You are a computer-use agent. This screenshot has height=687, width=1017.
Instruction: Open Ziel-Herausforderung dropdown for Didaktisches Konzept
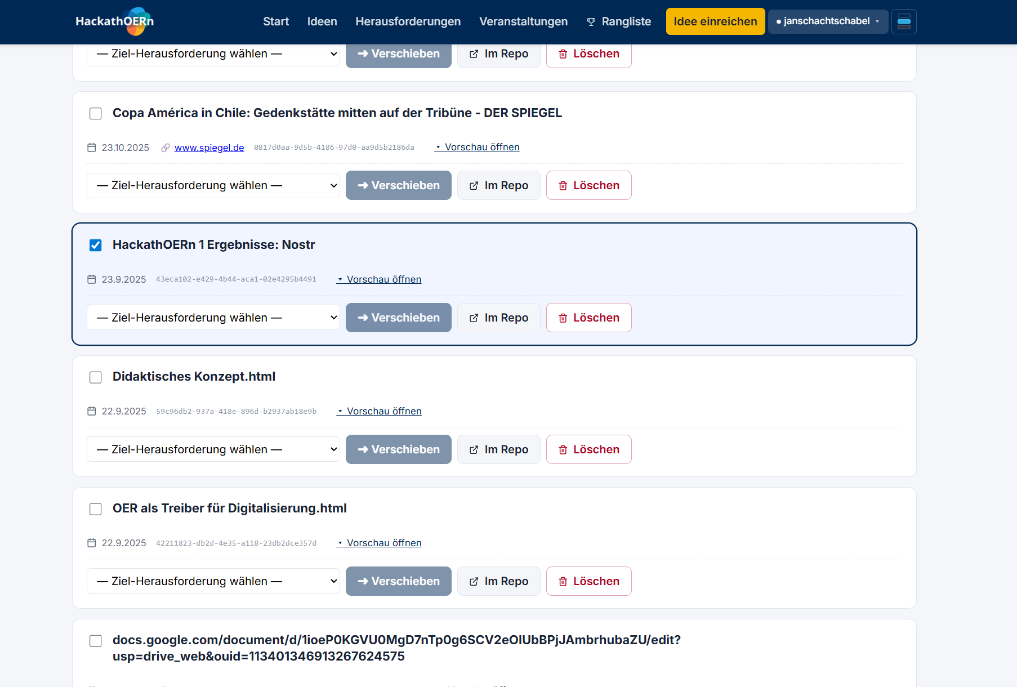[213, 449]
